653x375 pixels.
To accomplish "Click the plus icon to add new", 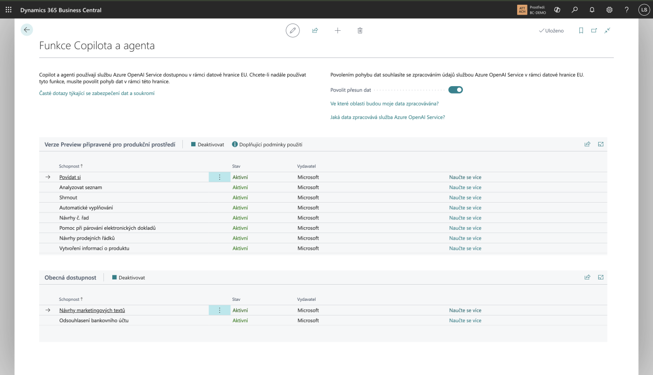I will click(x=337, y=31).
